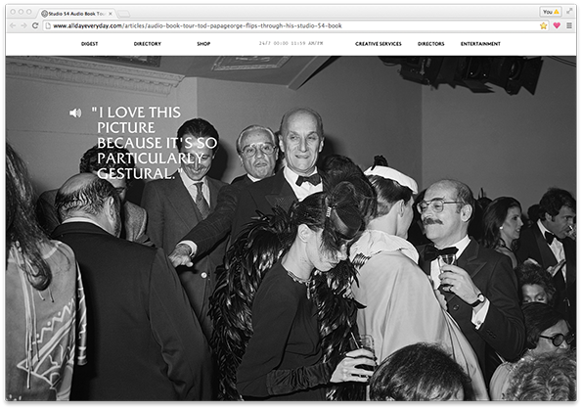Viewport: 582px width, 409px height.
Task: Click the pink heart extension icon
Action: tap(557, 25)
